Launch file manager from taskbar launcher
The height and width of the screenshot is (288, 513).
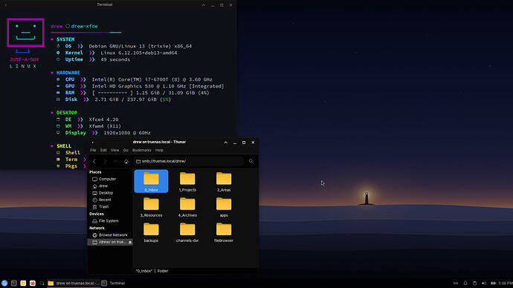(23, 283)
